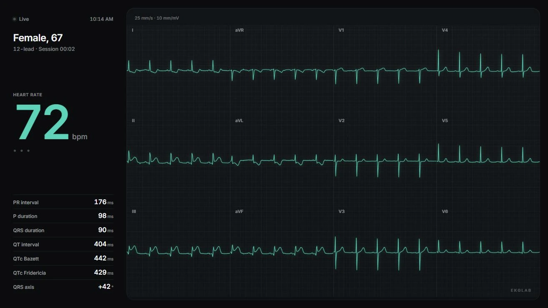Click the lead "III" label

(x=134, y=212)
